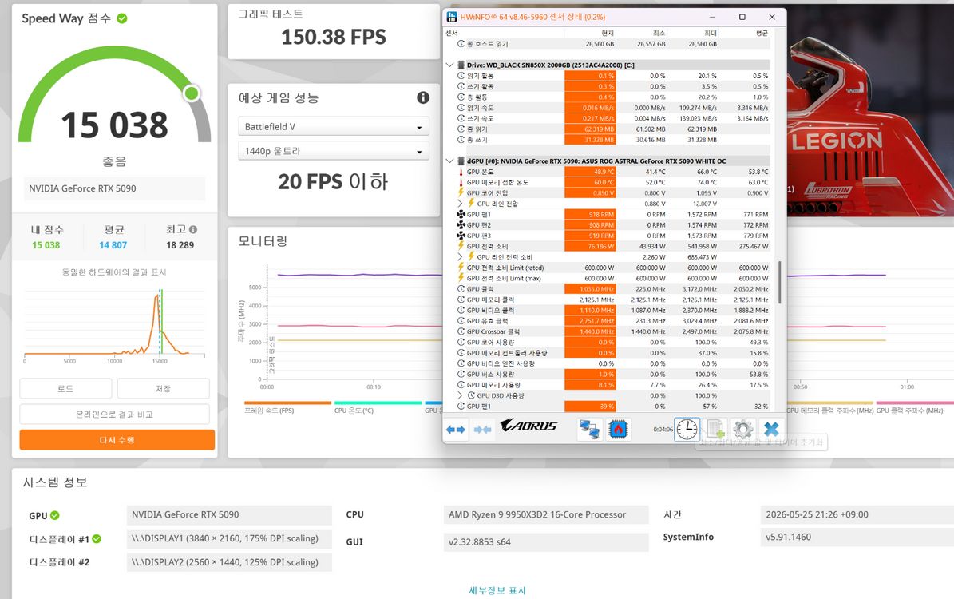Open Battlefield V game dropdown
This screenshot has width=954, height=599.
click(334, 127)
